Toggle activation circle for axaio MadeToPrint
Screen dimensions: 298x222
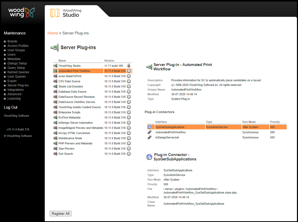click(129, 76)
